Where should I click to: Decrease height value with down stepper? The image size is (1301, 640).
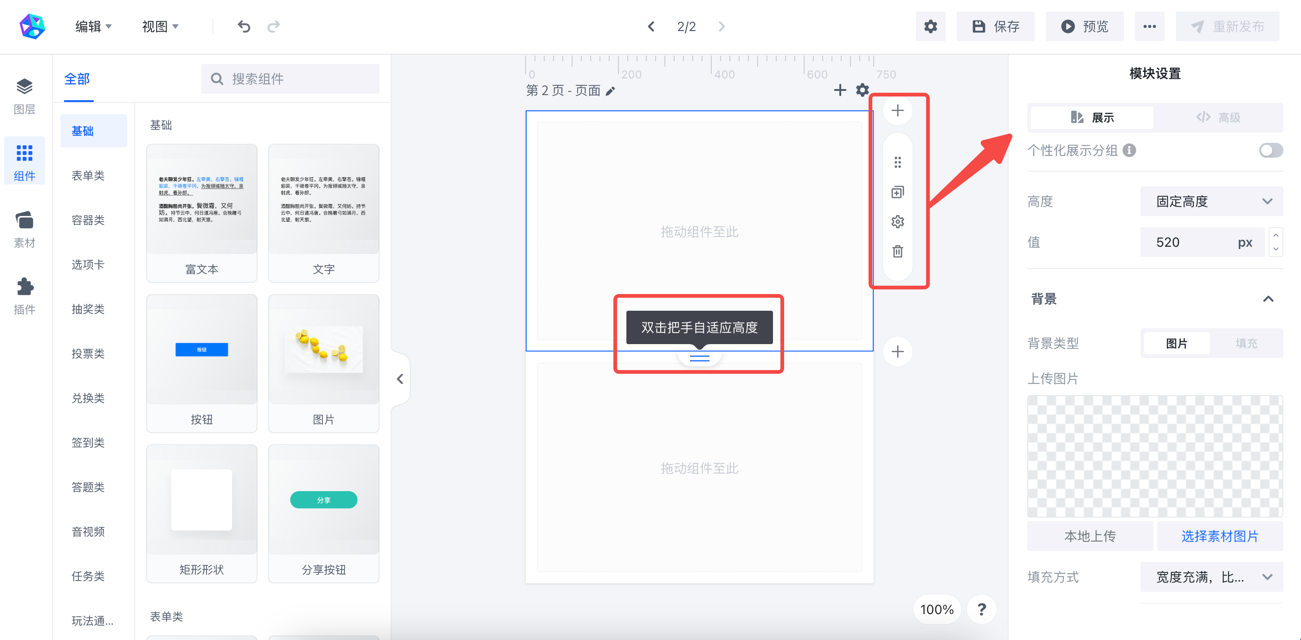tap(1276, 249)
